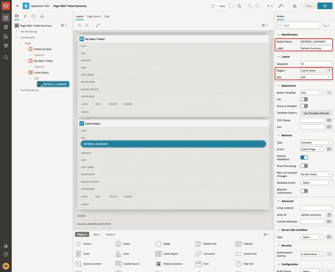Viewport: 335px width, 272px height.
Task: Select My Open Tickets tree node
Action: [43, 61]
